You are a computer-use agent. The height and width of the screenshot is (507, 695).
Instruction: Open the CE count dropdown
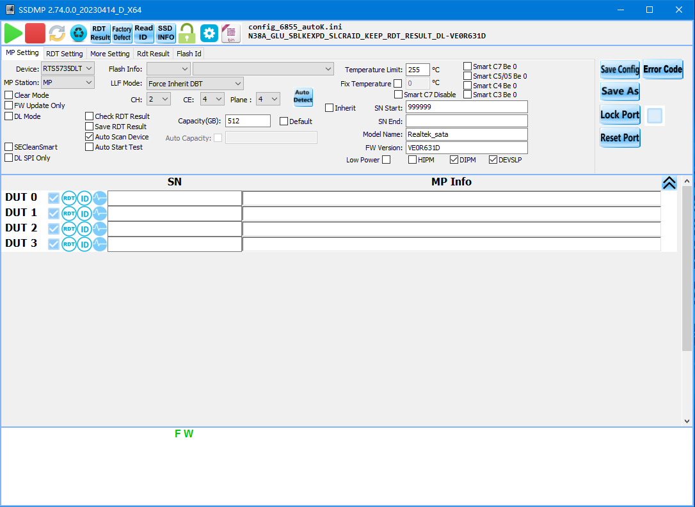pyautogui.click(x=212, y=99)
